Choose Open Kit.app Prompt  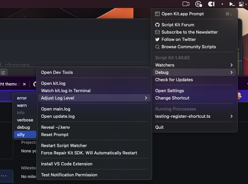pyautogui.click(x=194, y=14)
